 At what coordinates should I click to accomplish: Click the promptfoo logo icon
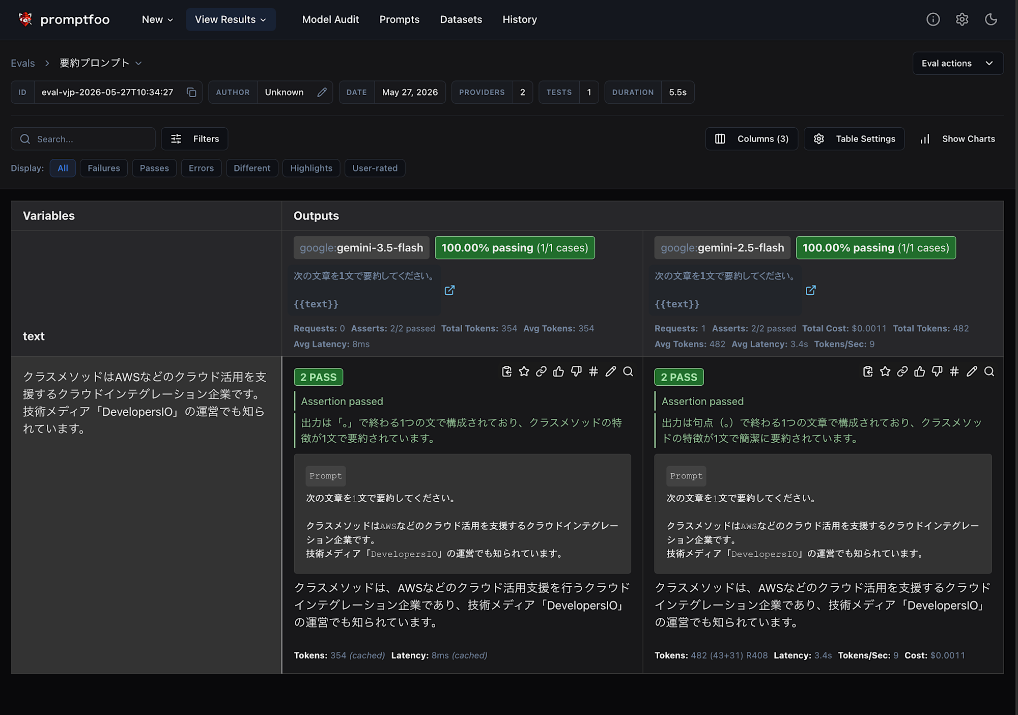25,19
